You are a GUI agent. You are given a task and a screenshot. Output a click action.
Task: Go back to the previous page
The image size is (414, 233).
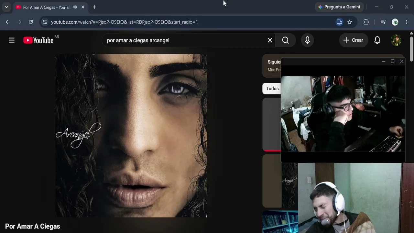pos(8,22)
